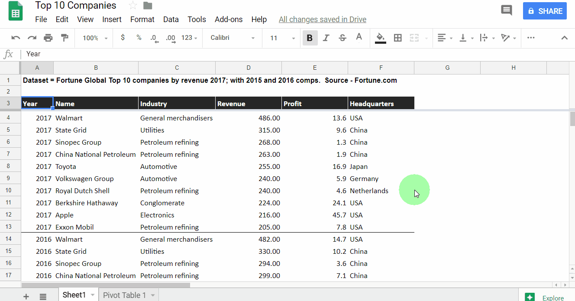This screenshot has width=575, height=301.
Task: Activate the paint format tool
Action: [65, 38]
